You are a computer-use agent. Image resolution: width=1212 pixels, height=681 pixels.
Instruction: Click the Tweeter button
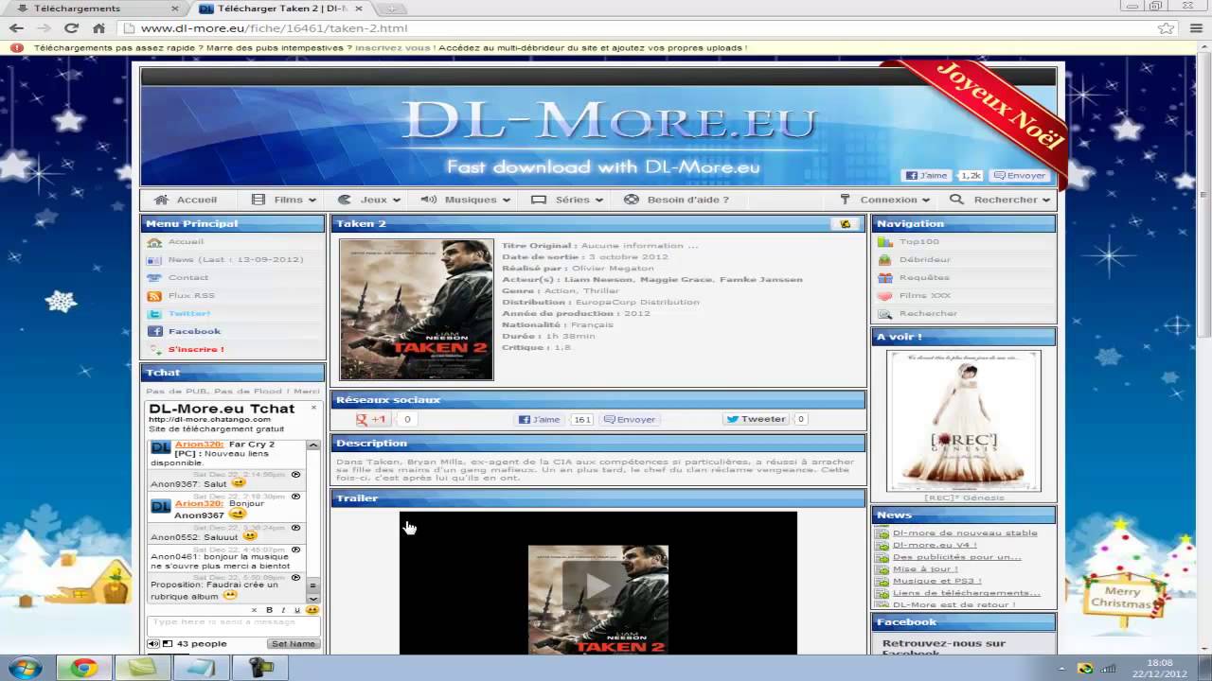[756, 419]
